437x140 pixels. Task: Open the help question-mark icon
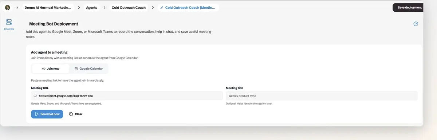pos(416,24)
